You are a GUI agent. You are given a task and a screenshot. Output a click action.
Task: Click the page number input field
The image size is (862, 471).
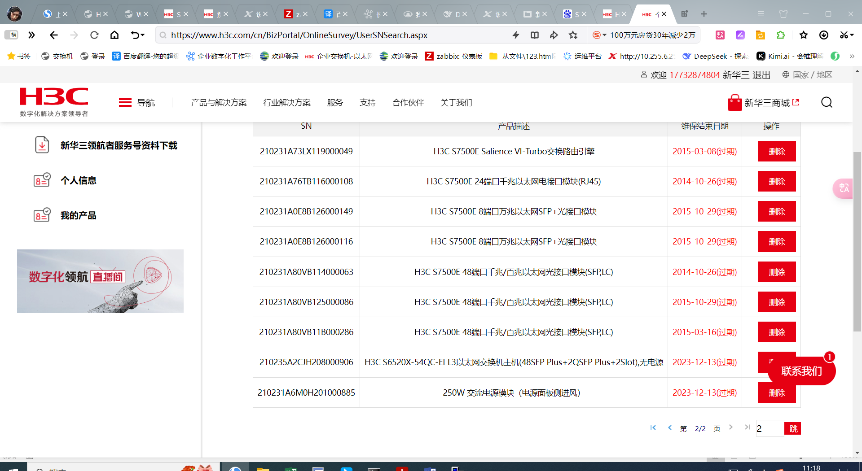tap(770, 428)
